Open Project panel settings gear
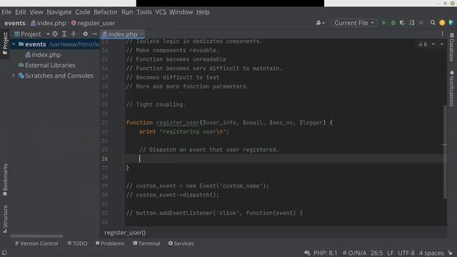The image size is (457, 257). [x=85, y=34]
